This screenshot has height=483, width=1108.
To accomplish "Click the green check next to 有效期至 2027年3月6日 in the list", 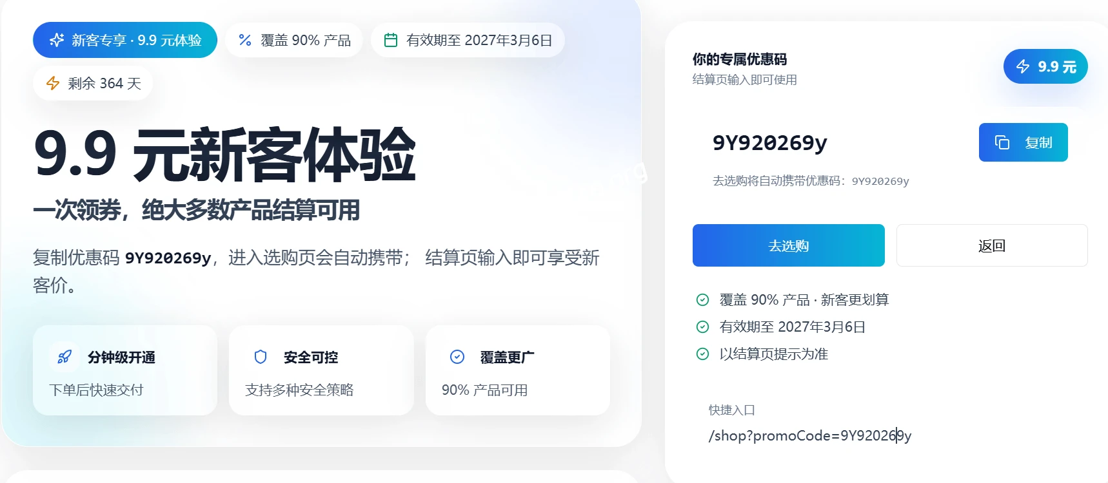I will point(703,327).
